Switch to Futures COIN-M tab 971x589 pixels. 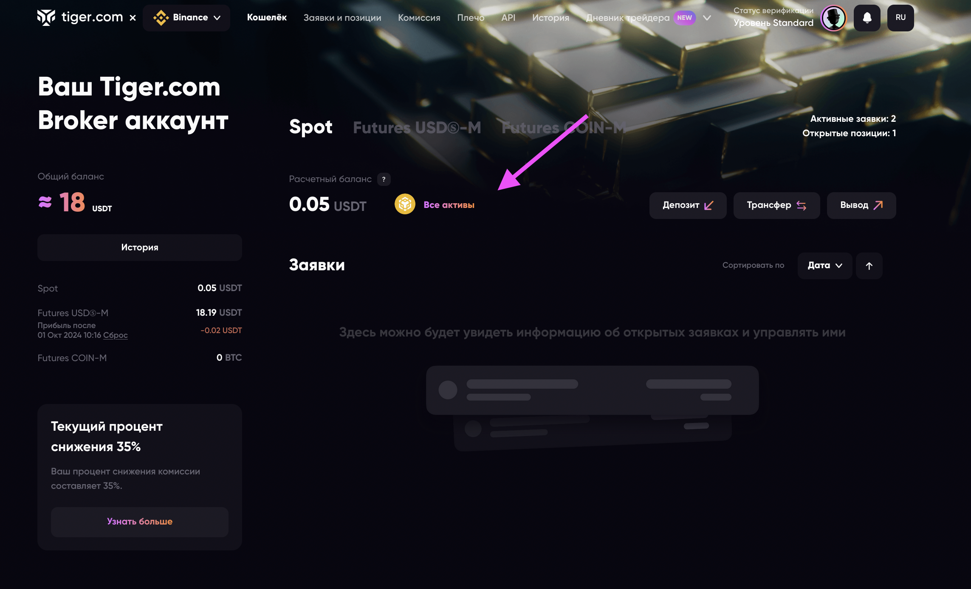coord(564,127)
